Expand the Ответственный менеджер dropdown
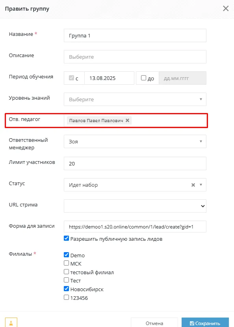This screenshot has width=234, height=327. pyautogui.click(x=135, y=141)
